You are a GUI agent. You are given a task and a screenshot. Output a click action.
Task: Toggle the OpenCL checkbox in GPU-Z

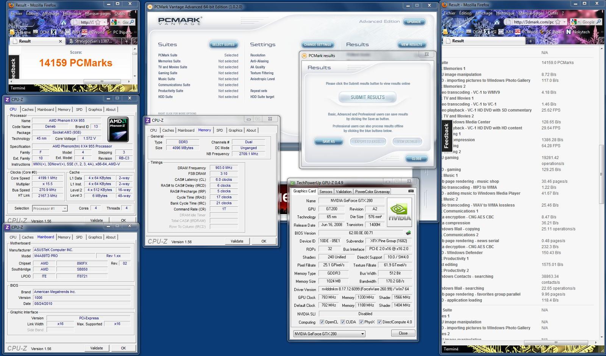322,322
